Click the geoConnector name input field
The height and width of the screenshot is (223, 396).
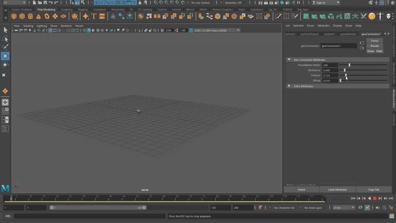(338, 46)
